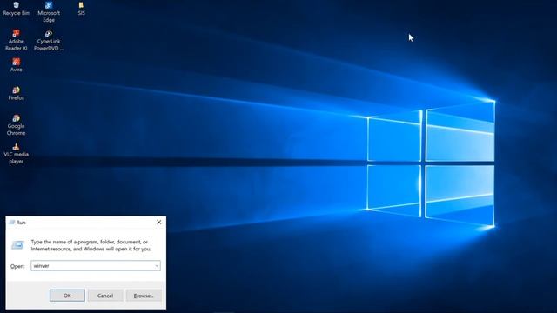The height and width of the screenshot is (313, 557).
Task: Select the CyberLink PowerDVD shortcut
Action: pyautogui.click(x=49, y=40)
